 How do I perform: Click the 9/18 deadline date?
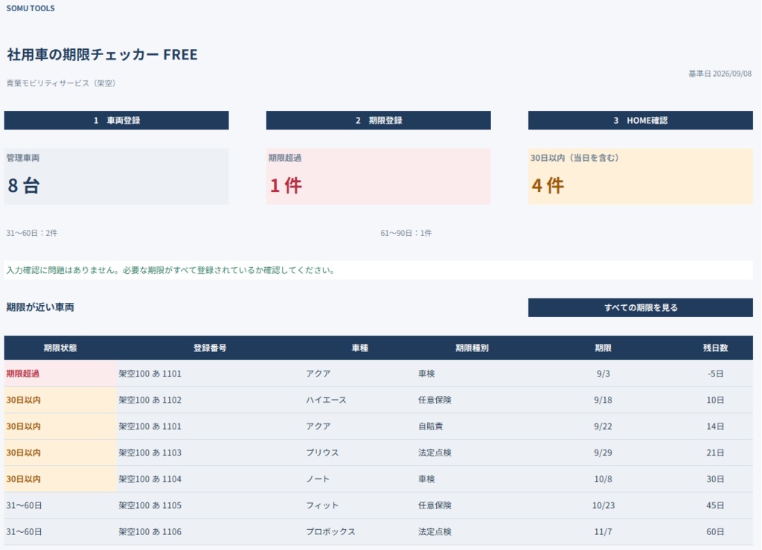tap(603, 400)
